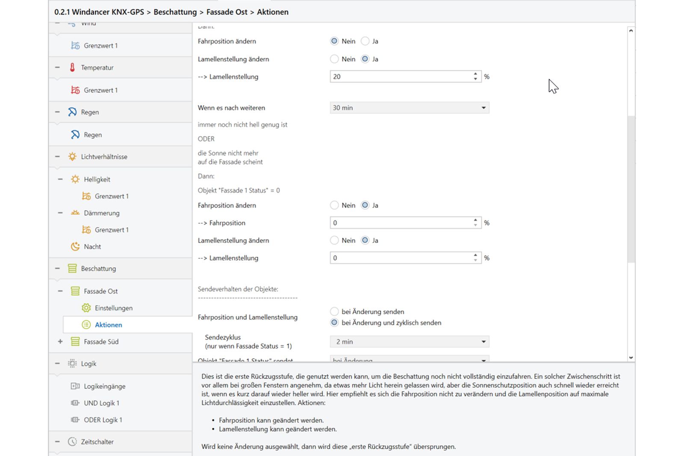Open the Einstellungen page
Screen dimensions: 684x456
tap(114, 308)
